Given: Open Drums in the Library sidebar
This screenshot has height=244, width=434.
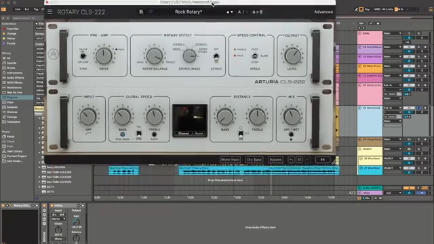Looking at the screenshot, I should (x=11, y=68).
